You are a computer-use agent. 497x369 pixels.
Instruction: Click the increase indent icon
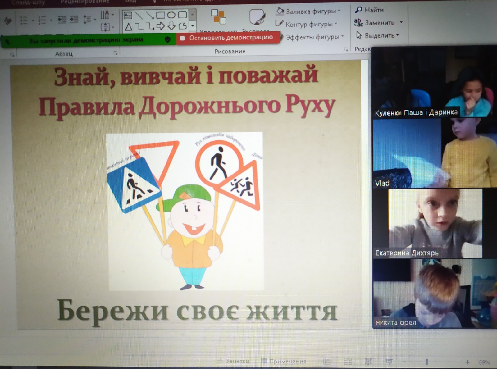coord(74,20)
